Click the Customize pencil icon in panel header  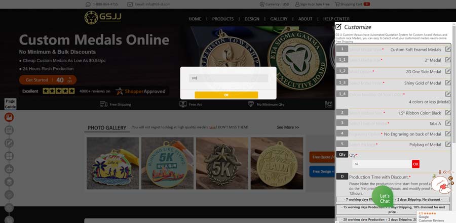(x=338, y=27)
